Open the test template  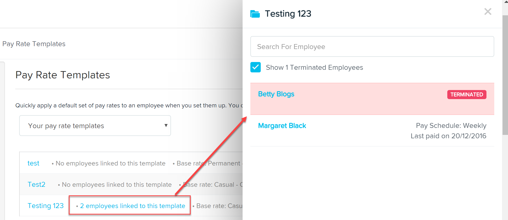33,163
